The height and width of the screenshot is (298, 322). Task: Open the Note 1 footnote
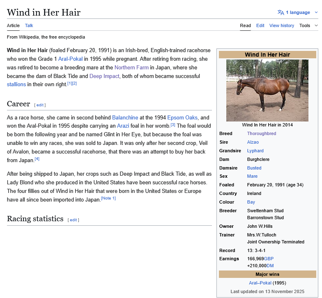pyautogui.click(x=108, y=198)
